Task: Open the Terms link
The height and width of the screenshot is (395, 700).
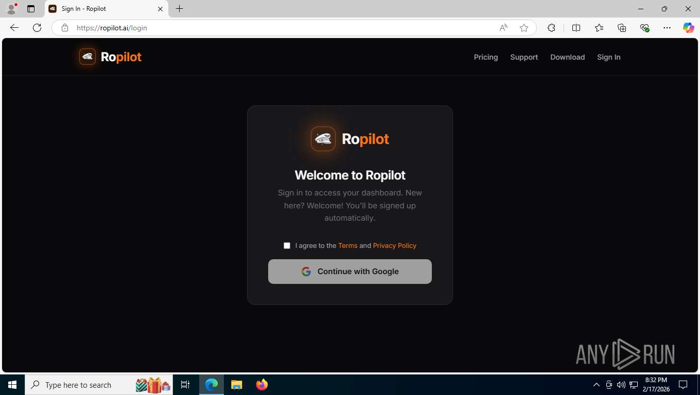Action: pos(347,246)
